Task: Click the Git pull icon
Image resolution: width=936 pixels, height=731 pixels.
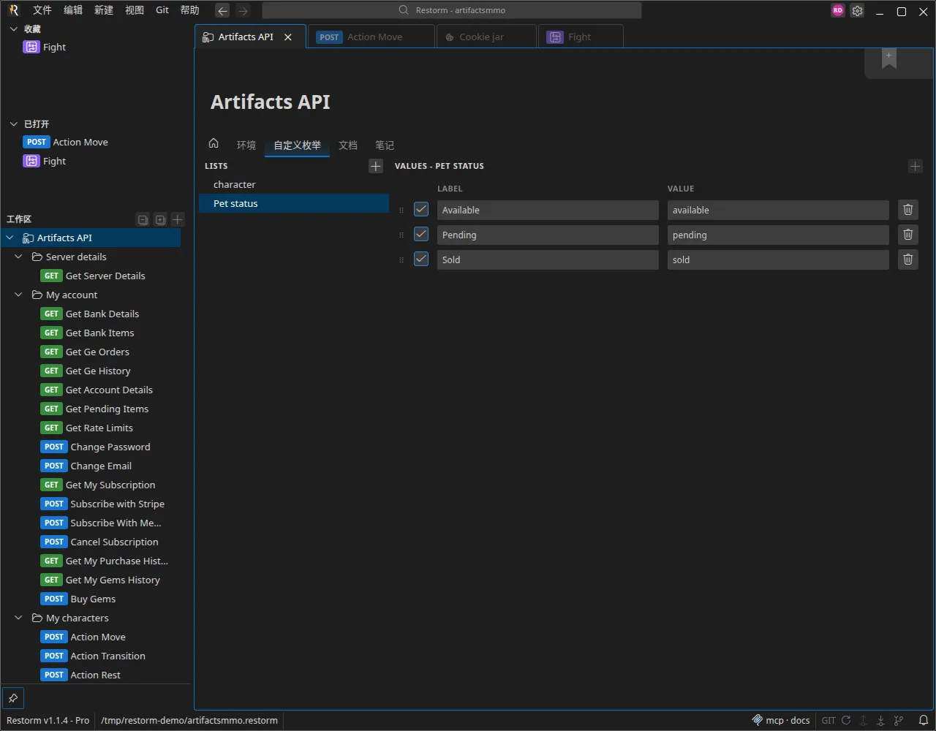Action: pos(881,720)
